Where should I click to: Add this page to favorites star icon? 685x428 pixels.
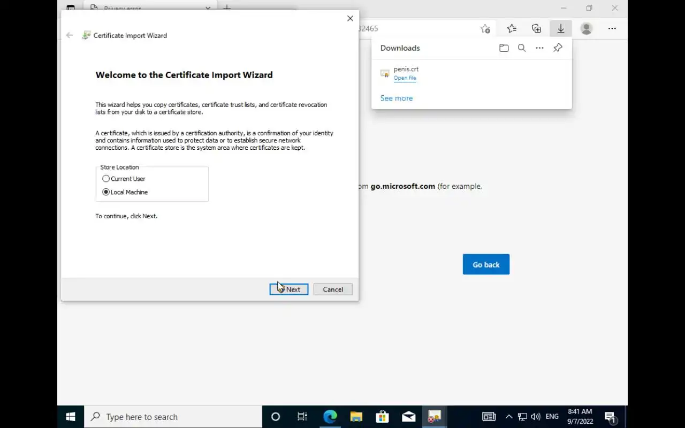485,28
